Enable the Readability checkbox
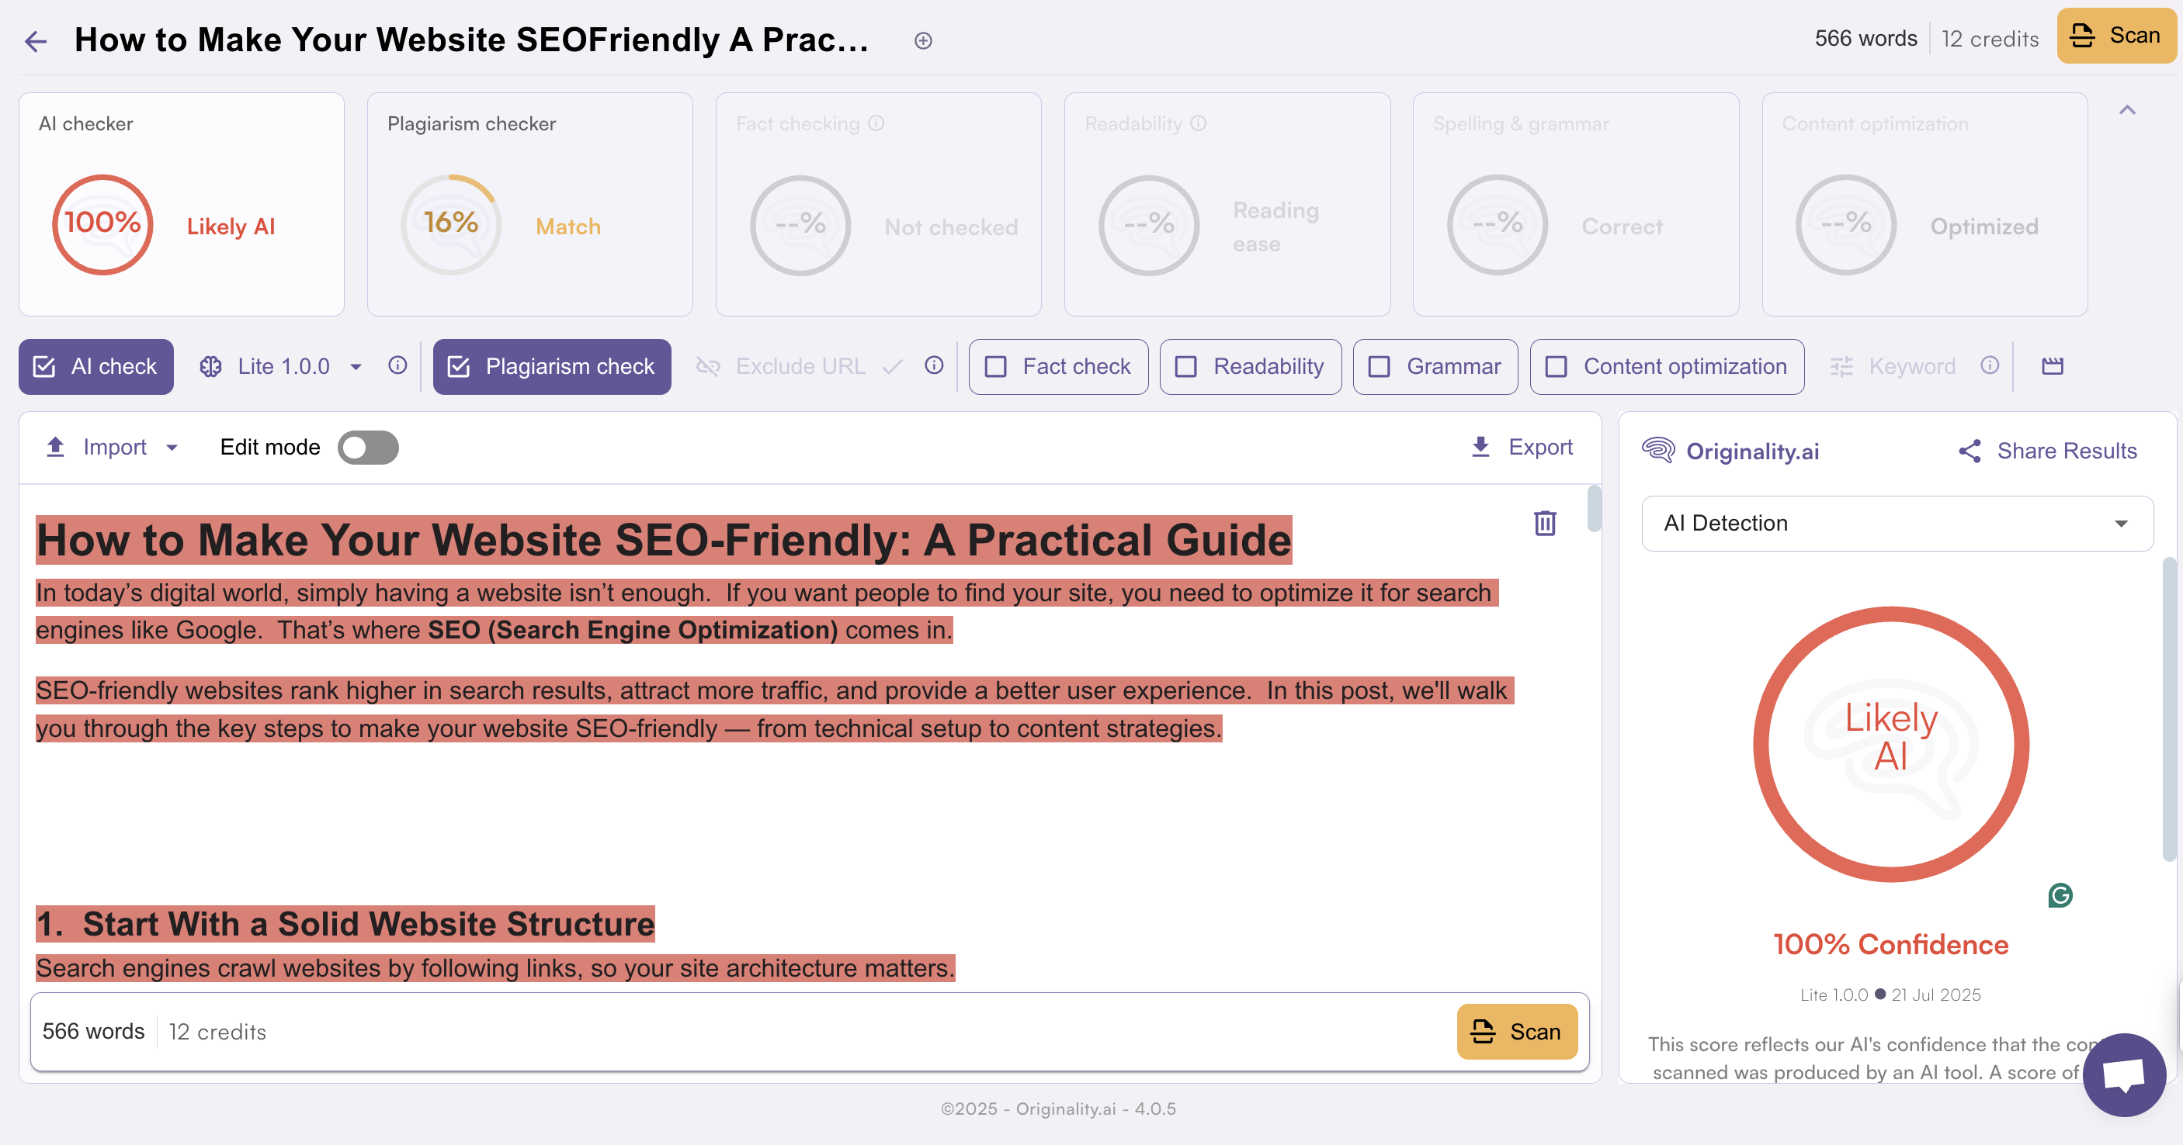Image resolution: width=2183 pixels, height=1145 pixels. tap(1186, 367)
